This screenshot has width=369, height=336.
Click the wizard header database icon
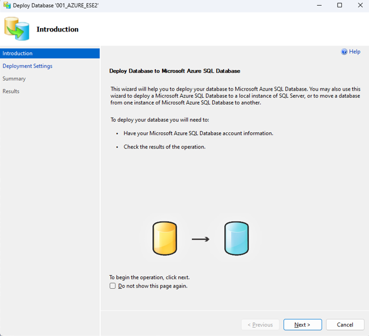pos(17,29)
